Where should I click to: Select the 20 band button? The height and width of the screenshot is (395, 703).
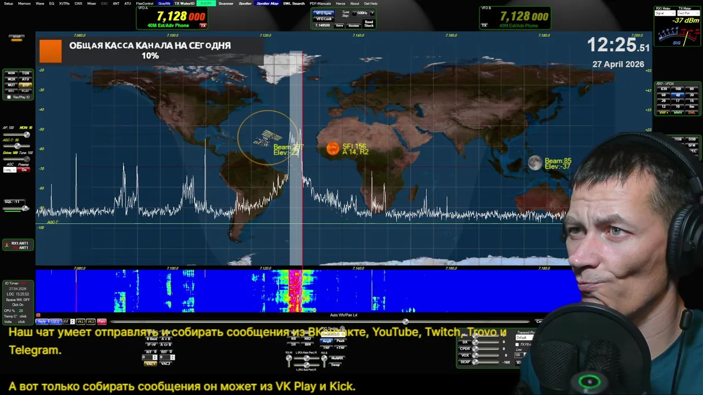663,101
